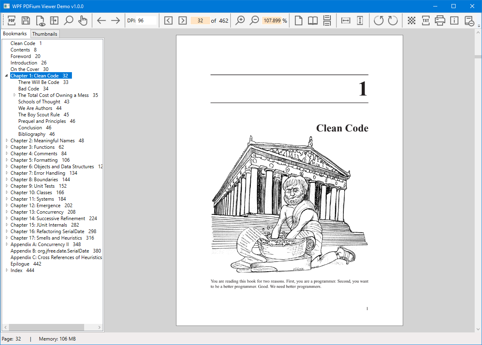Click document vertical scrollbar up arrow

coord(478,32)
